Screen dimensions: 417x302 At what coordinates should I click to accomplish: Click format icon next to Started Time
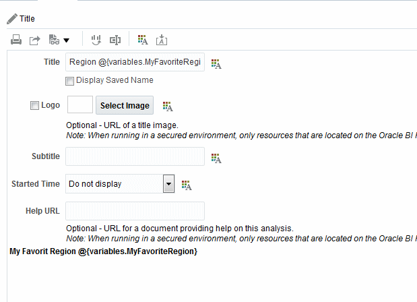point(187,185)
